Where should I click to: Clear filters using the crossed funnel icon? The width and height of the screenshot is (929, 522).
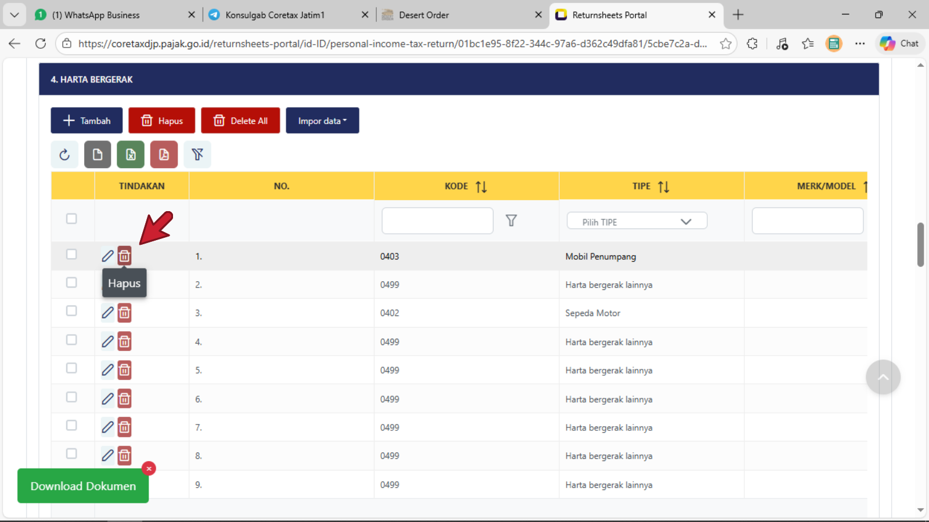point(197,154)
